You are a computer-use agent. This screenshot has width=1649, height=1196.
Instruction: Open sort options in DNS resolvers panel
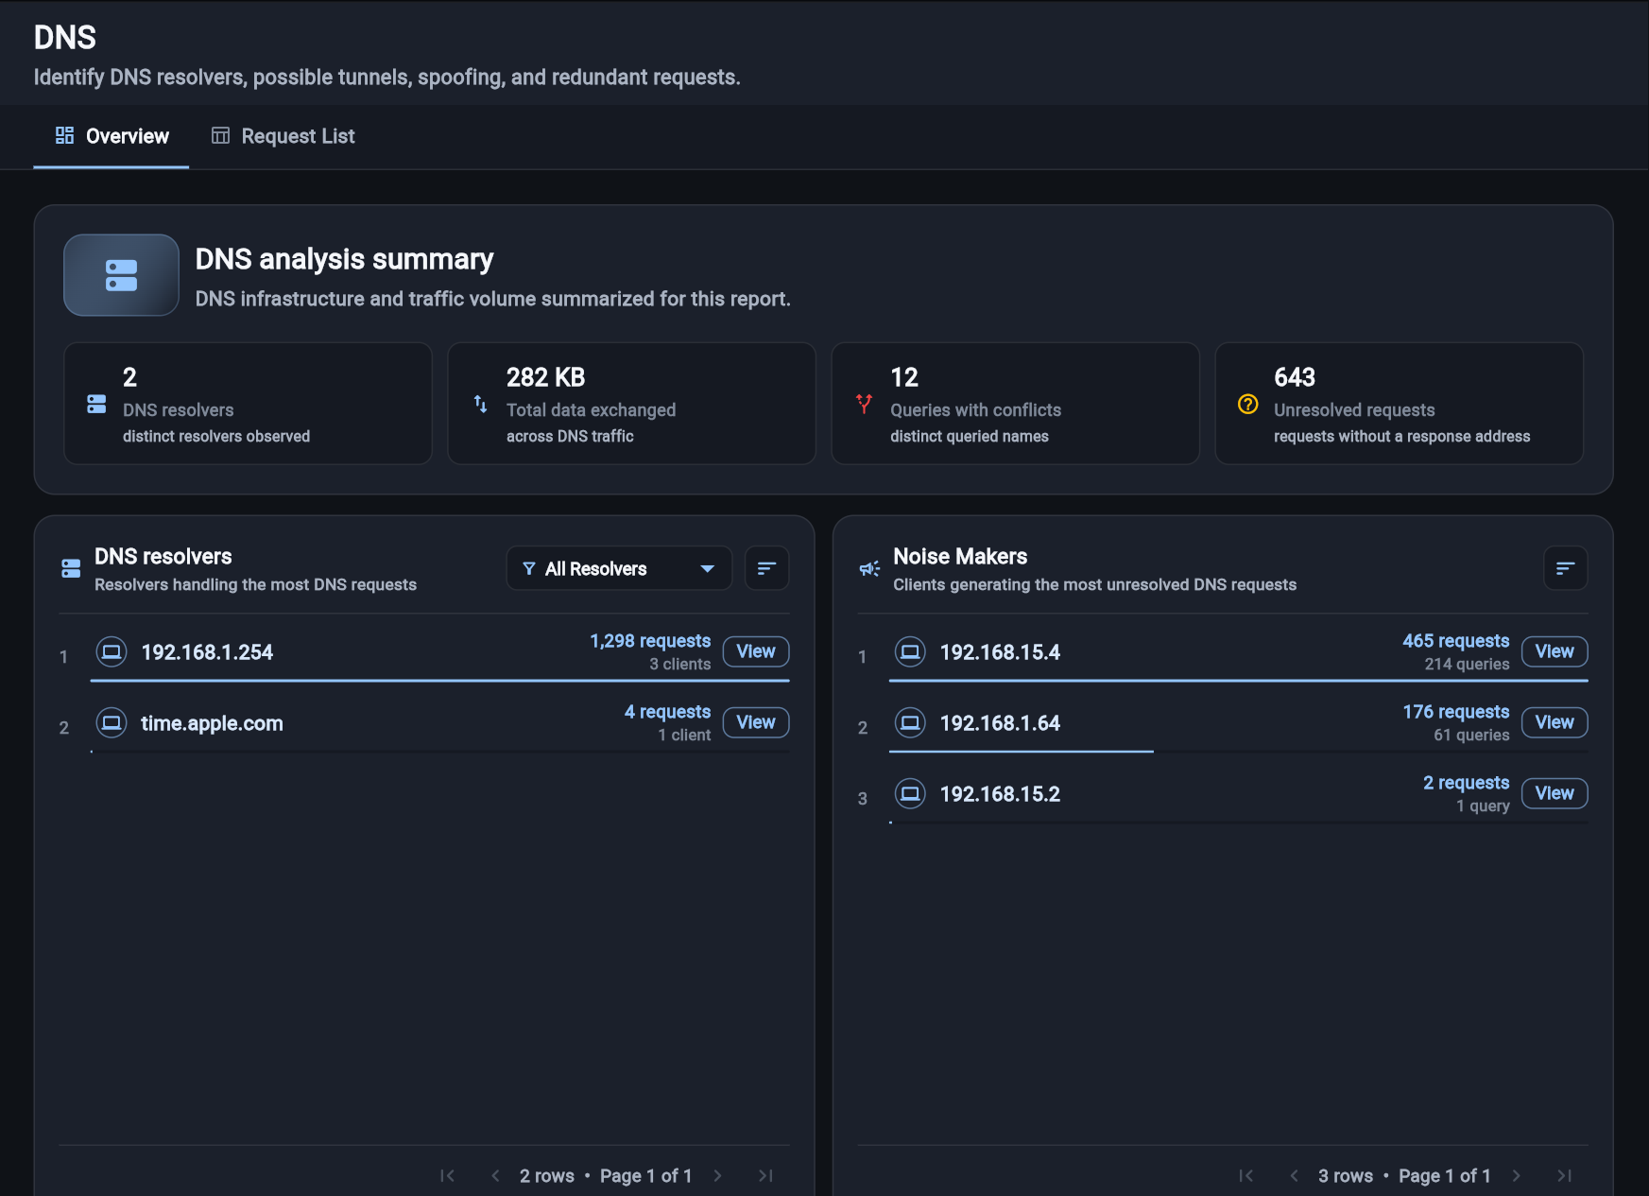point(766,568)
